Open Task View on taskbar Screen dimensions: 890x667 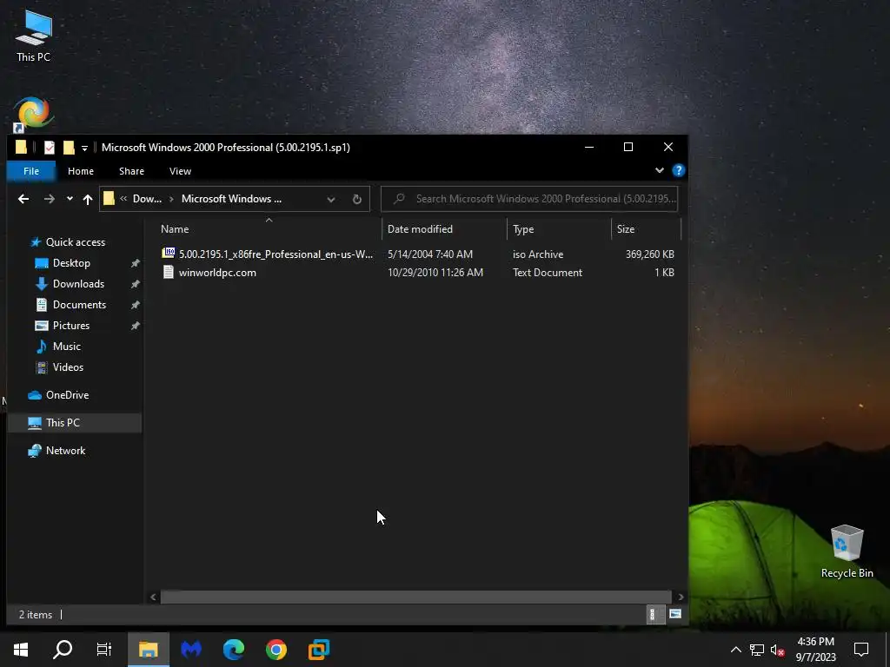point(104,650)
